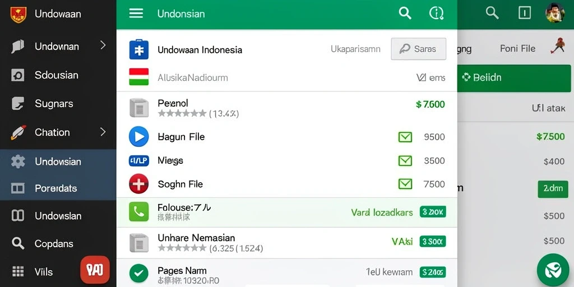Click the gray icon beside Unhare Nemasian
574x287 pixels.
pyautogui.click(x=139, y=242)
